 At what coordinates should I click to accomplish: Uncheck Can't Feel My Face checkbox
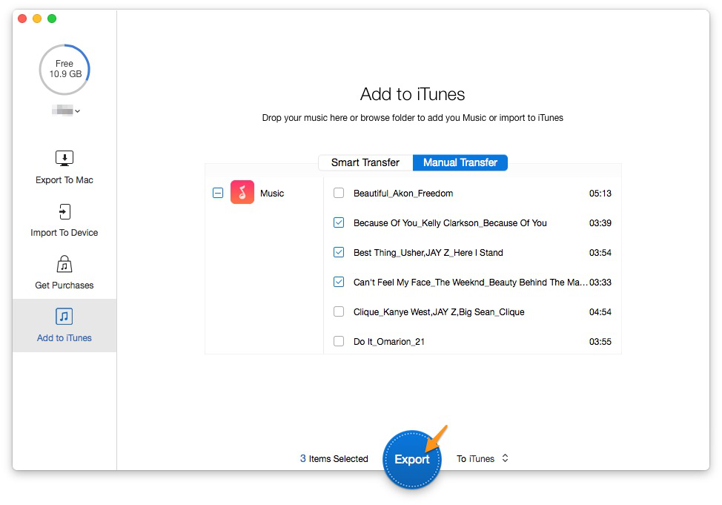point(339,282)
